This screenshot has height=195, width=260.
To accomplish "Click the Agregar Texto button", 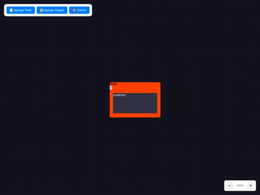I will tap(21, 10).
